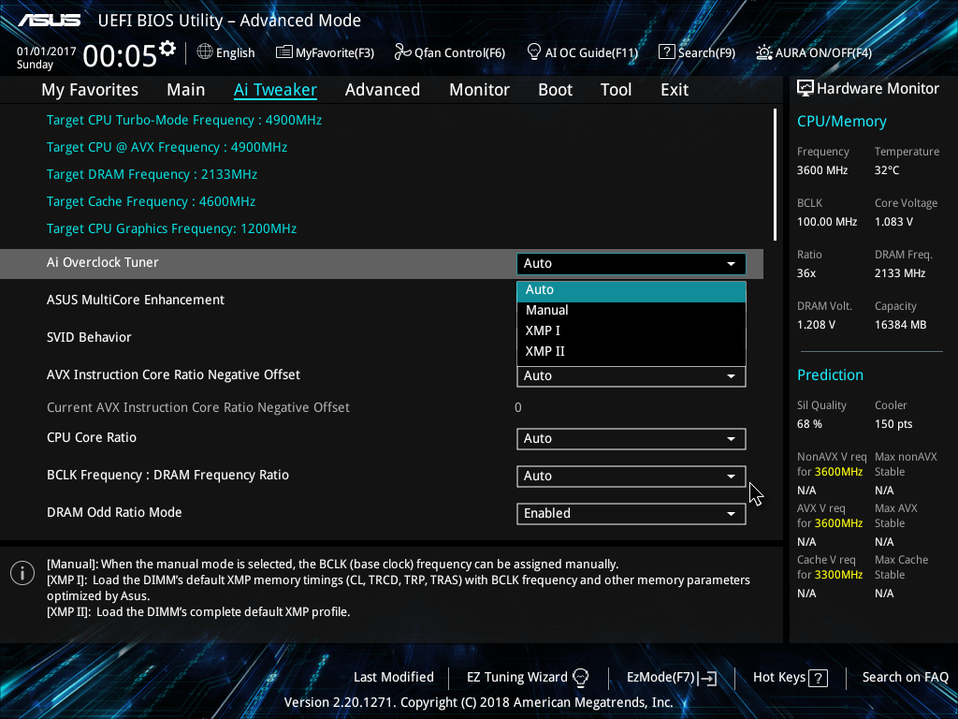Open the My Favorites tab
Viewport: 958px width, 719px height.
(90, 90)
